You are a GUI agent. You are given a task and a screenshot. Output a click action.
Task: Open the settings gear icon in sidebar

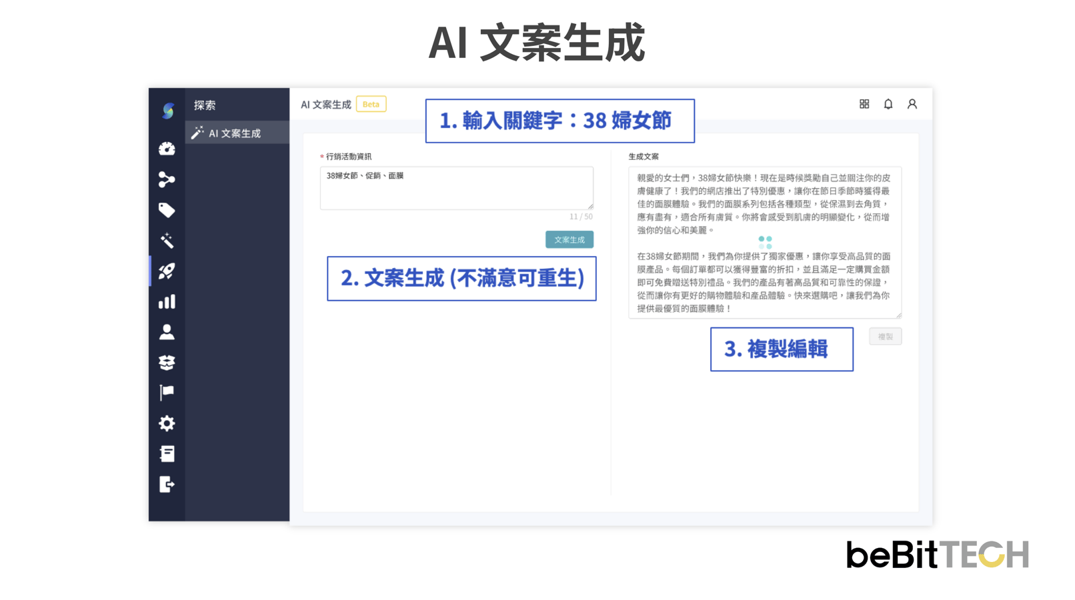point(167,423)
